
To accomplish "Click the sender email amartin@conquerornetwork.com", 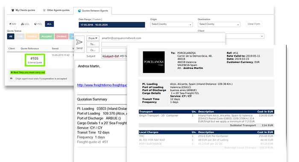I will [x=121, y=38].
